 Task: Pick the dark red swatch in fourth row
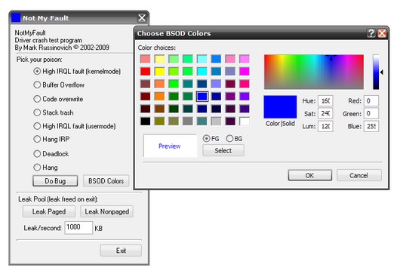coord(146,97)
